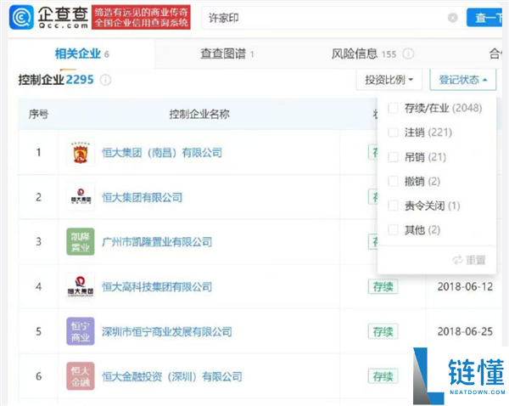Open the 恒大金融 pink logo tile
509x406 pixels.
tap(81, 376)
